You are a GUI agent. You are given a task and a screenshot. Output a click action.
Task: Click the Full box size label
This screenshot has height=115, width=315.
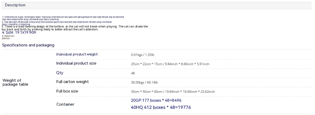67,91
